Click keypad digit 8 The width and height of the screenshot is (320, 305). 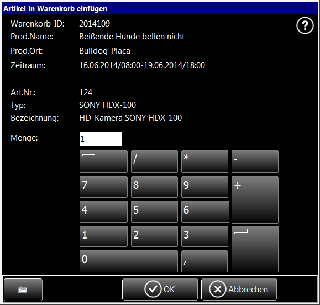coord(154,187)
